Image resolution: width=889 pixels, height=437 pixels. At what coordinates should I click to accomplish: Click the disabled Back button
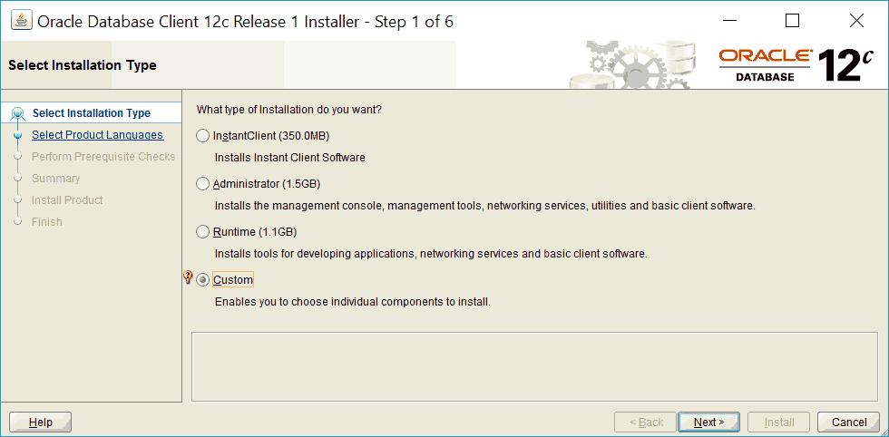point(646,422)
